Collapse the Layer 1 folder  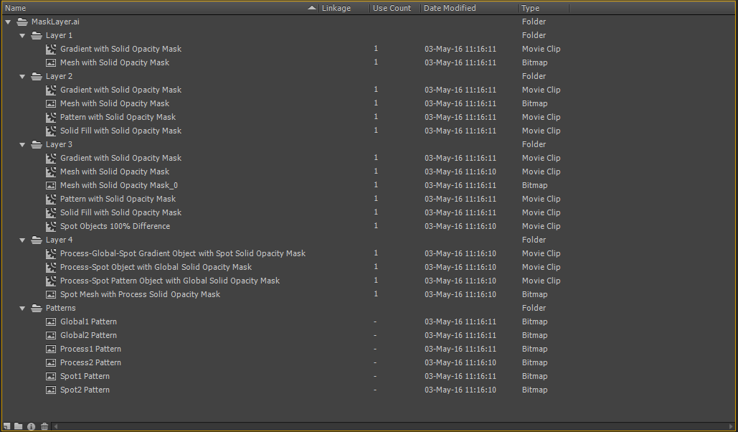coord(22,36)
